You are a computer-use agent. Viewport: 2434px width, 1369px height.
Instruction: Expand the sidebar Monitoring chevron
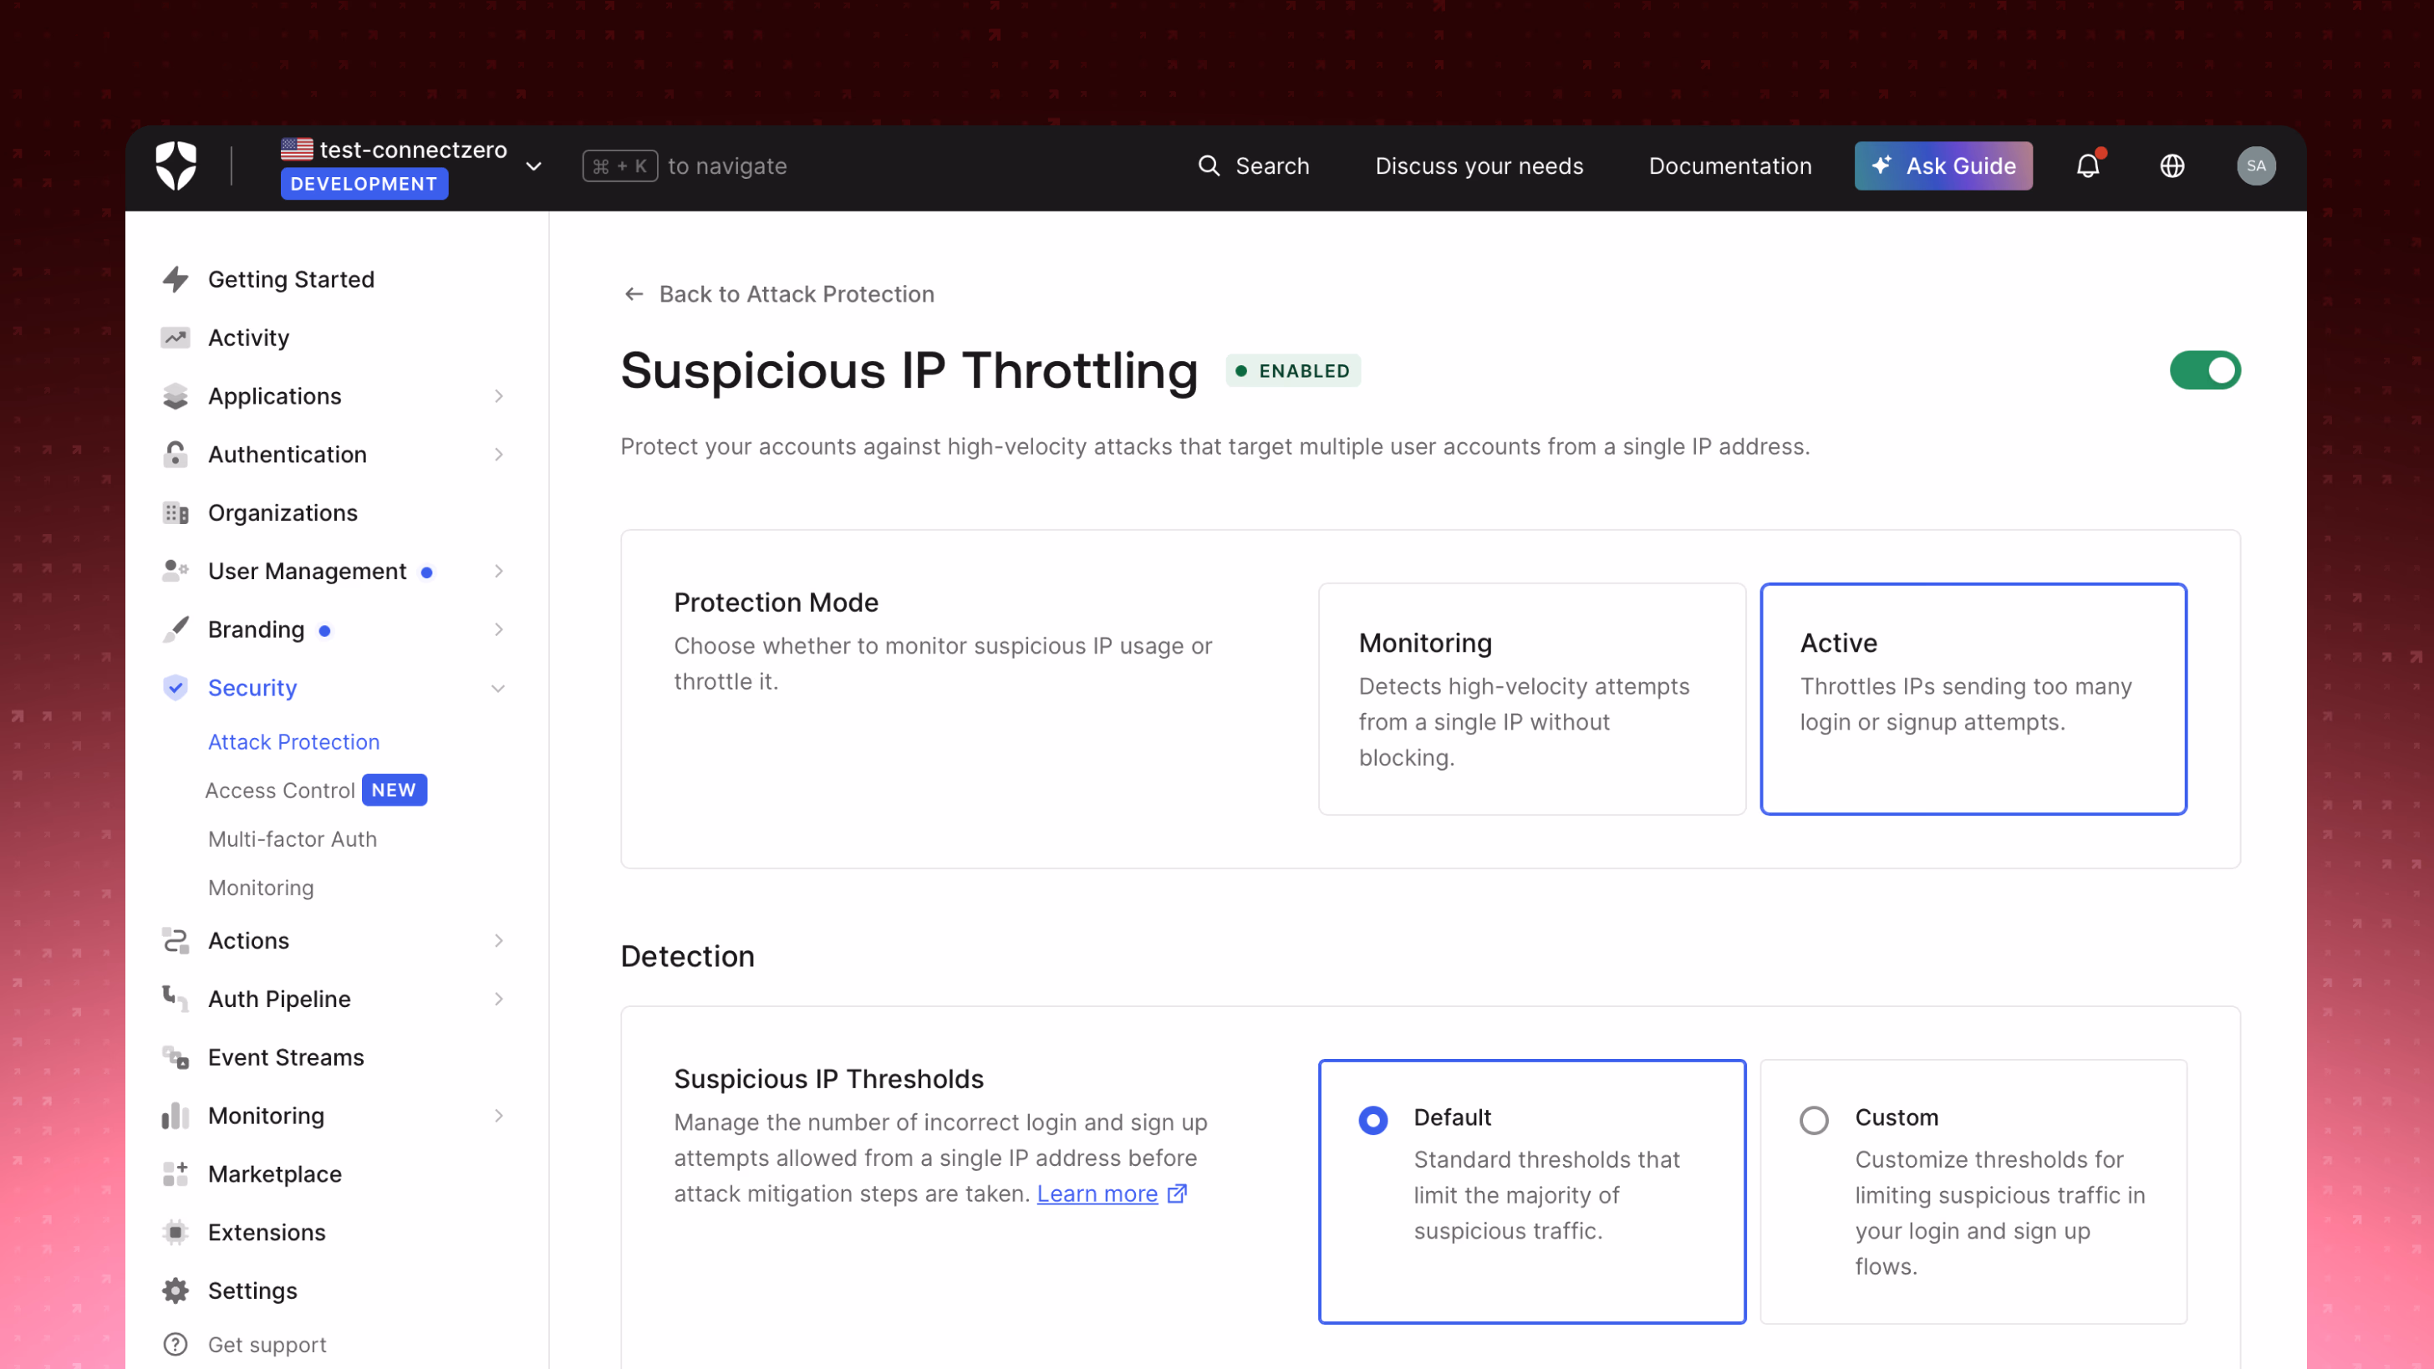[x=499, y=1116]
